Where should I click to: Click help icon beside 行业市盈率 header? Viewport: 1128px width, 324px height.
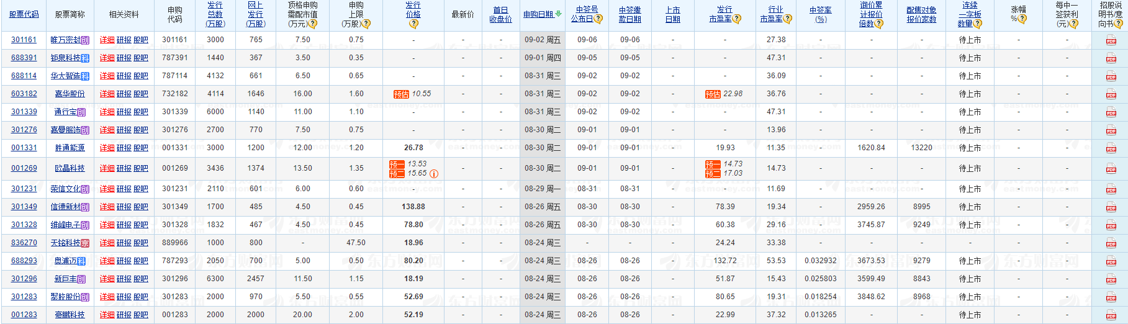(x=788, y=19)
